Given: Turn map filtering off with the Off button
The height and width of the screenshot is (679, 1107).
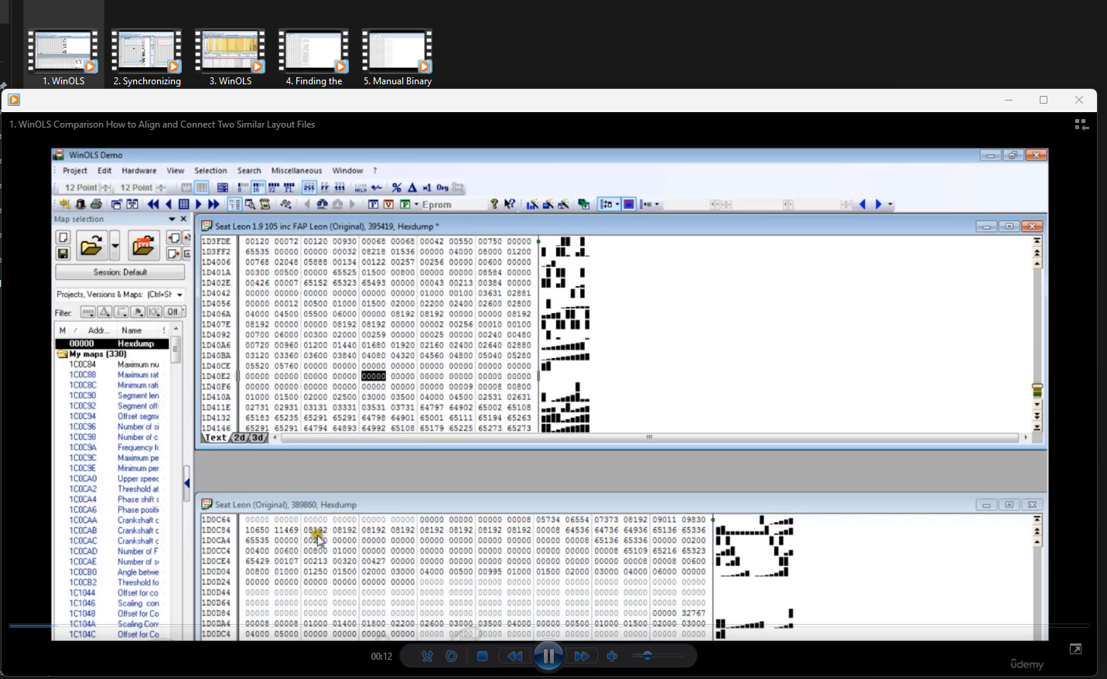Looking at the screenshot, I should pos(173,311).
